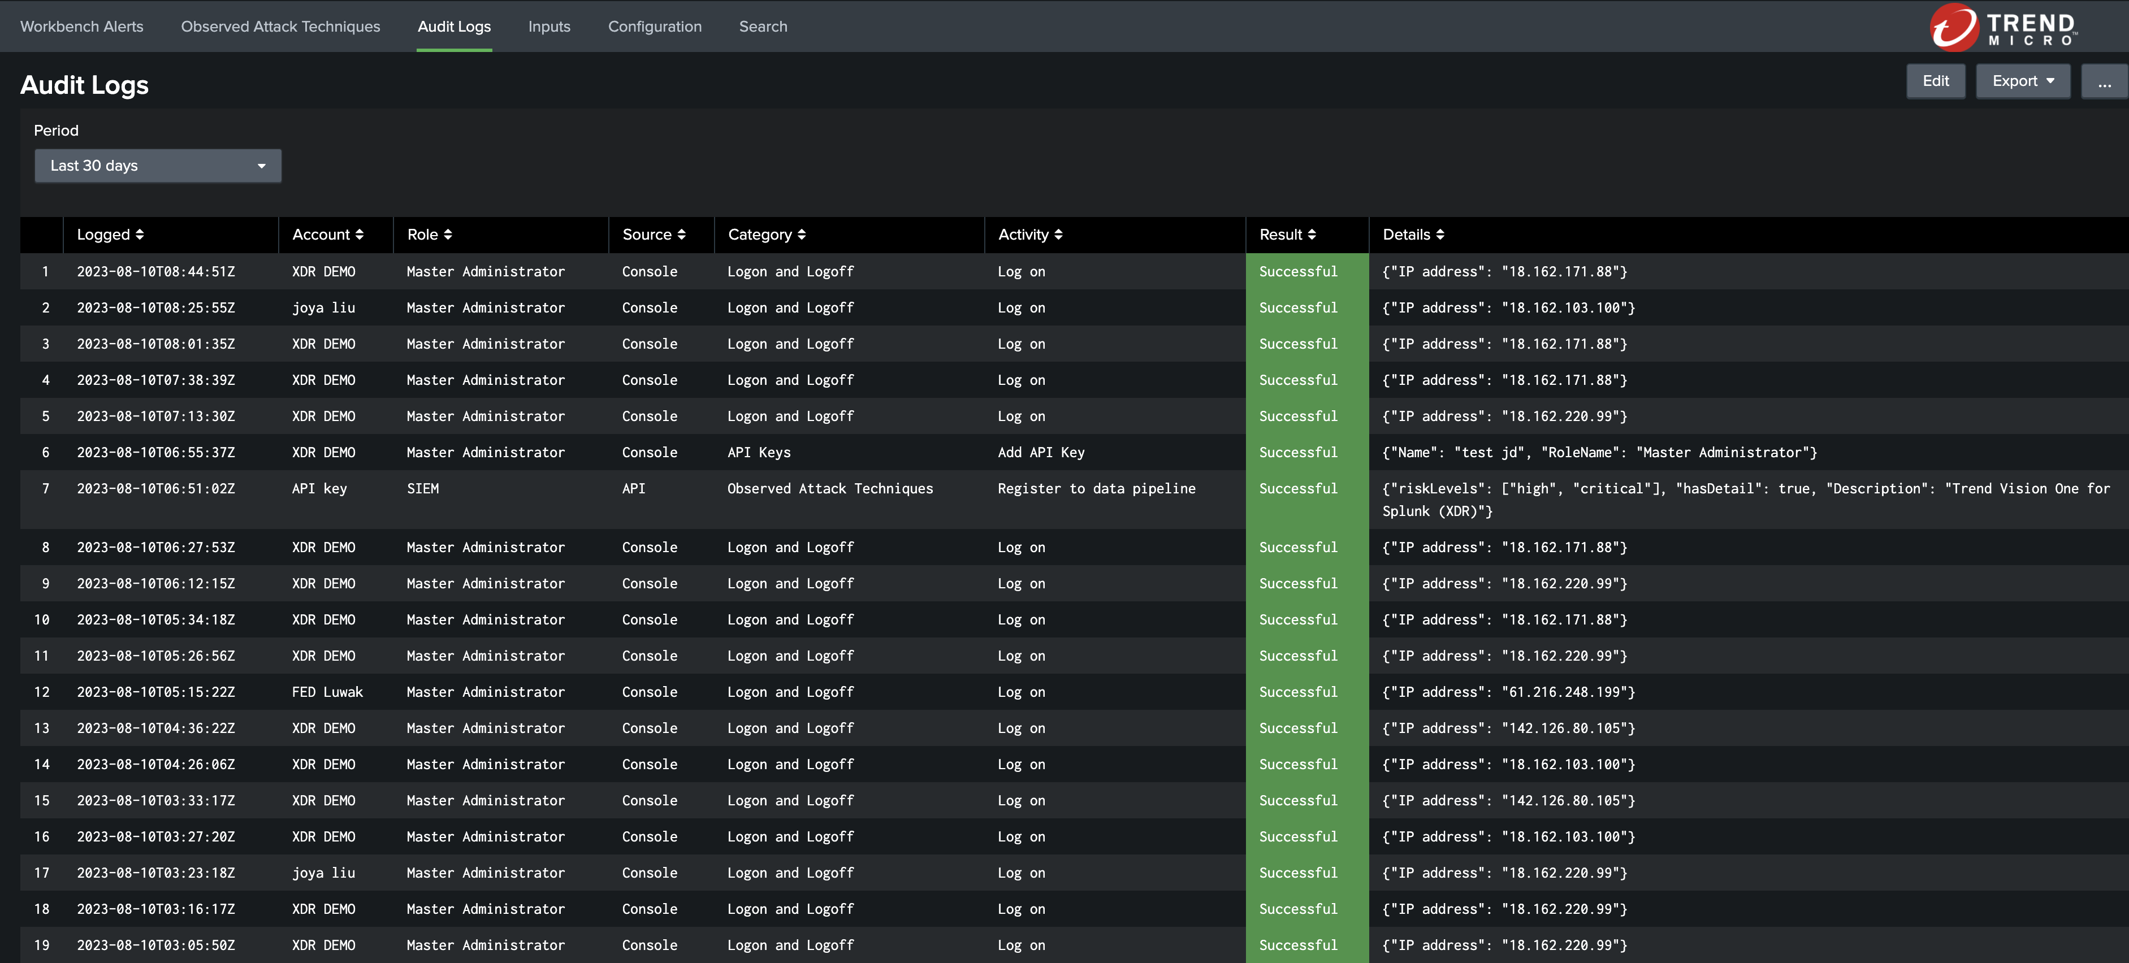This screenshot has width=2129, height=963.
Task: Select timestamp 2023-08-10T08:44:51Z
Action: [155, 272]
